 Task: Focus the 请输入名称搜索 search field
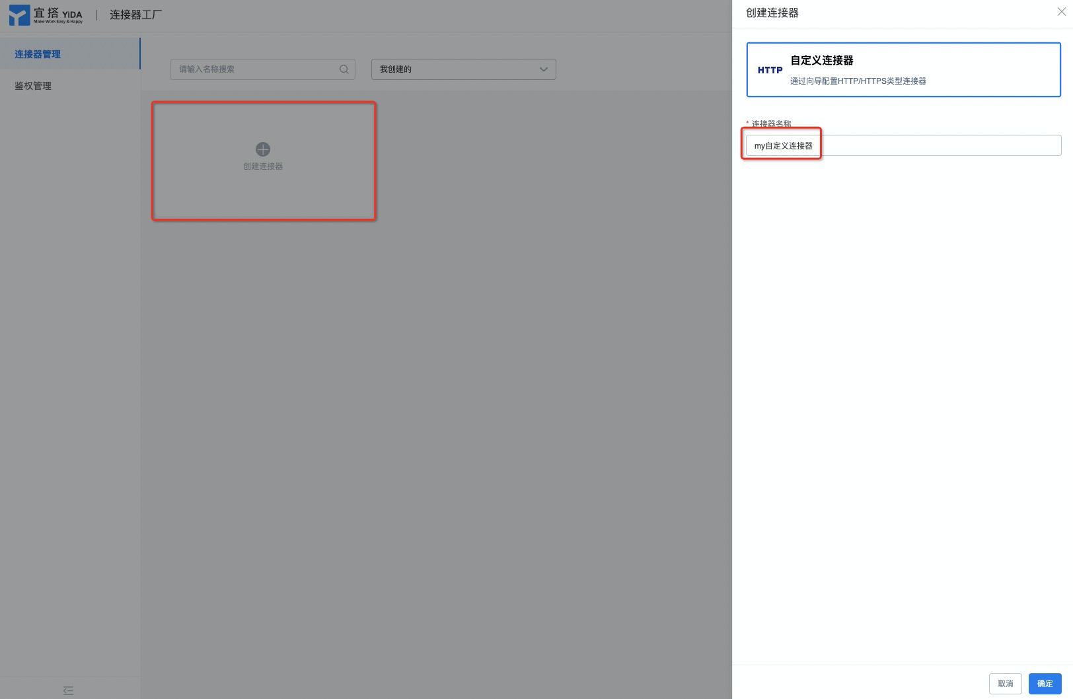tap(263, 69)
